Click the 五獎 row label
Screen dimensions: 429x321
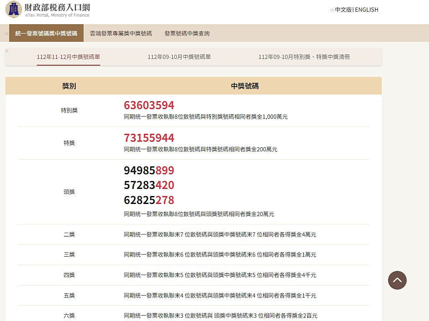[x=69, y=296]
